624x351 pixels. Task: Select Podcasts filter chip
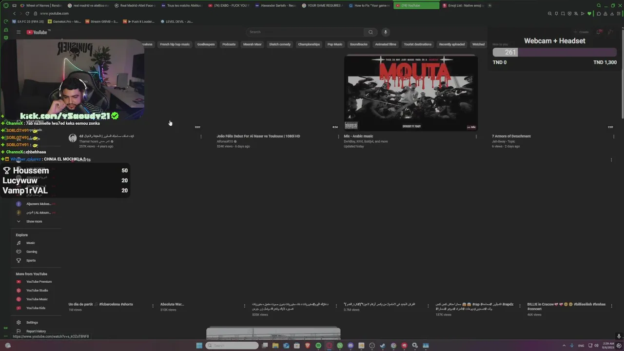[229, 44]
